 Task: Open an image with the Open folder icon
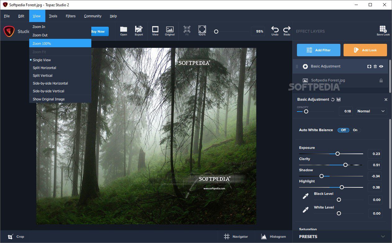point(124,31)
